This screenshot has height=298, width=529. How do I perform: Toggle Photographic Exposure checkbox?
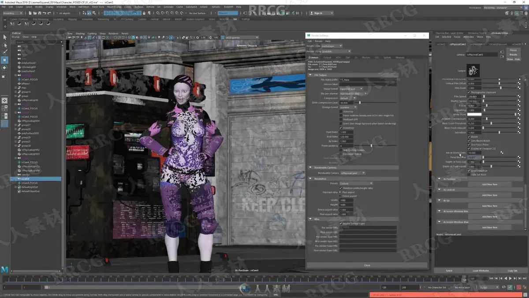[x=469, y=92]
